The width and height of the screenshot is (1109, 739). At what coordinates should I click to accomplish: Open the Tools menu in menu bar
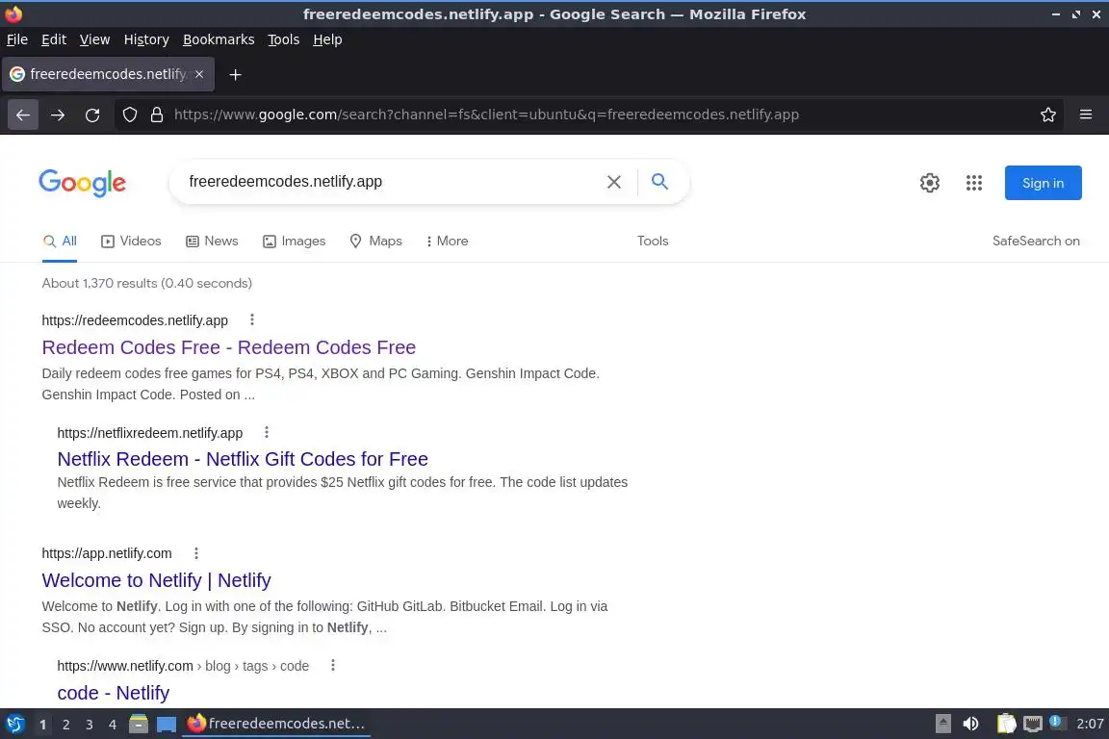284,39
